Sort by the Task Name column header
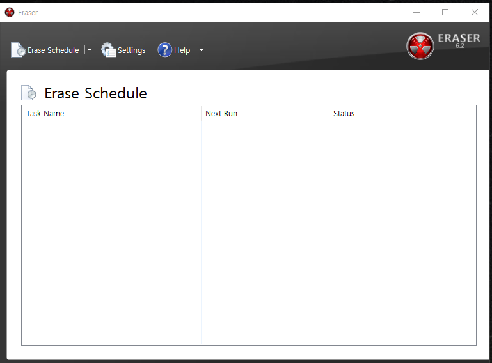Image resolution: width=492 pixels, height=363 pixels. point(111,114)
